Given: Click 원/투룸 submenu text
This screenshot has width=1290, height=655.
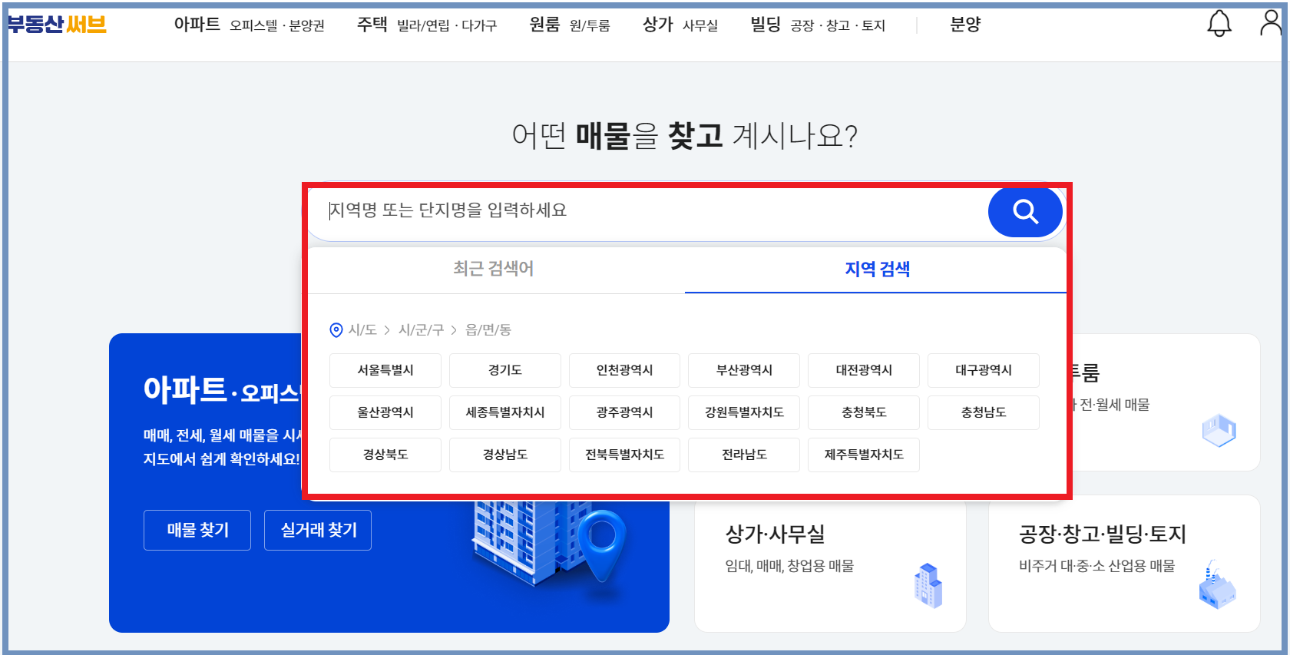Looking at the screenshot, I should [590, 26].
